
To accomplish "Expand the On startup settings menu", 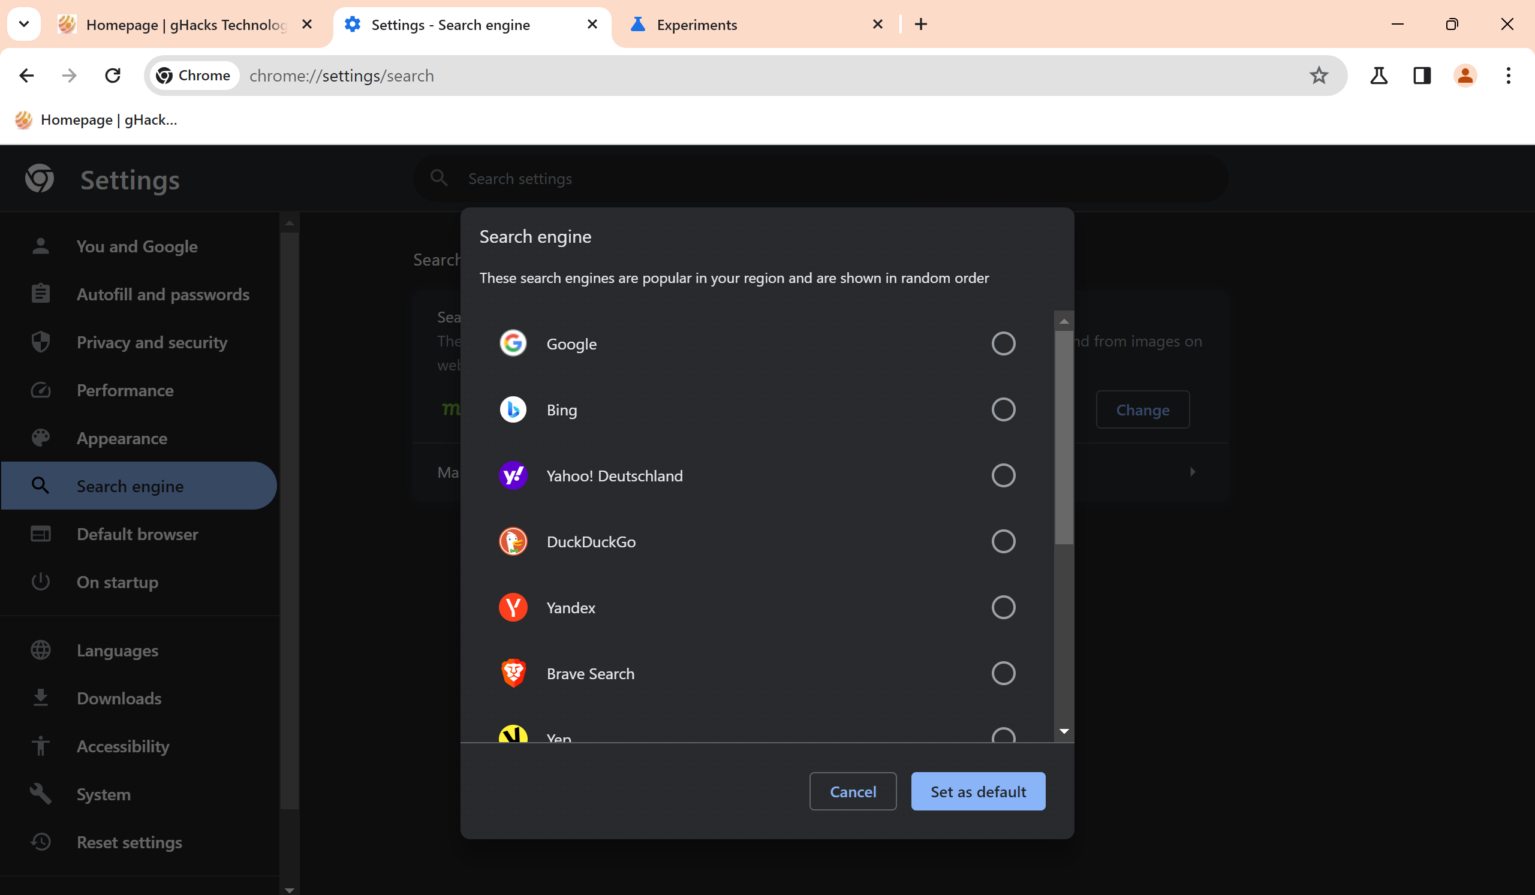I will pos(118,581).
